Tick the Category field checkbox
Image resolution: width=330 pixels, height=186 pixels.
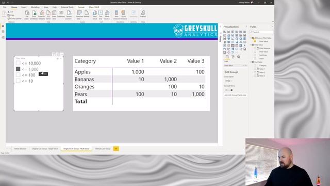(255, 66)
